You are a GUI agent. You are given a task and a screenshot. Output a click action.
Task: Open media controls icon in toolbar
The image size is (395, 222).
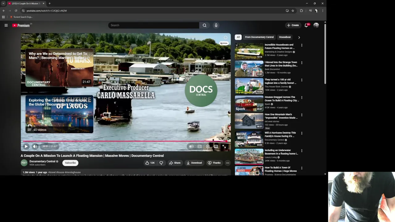tap(310, 11)
